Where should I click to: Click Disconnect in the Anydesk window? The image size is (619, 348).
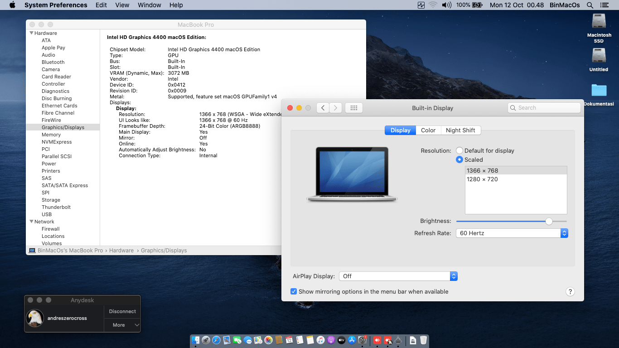pyautogui.click(x=122, y=311)
